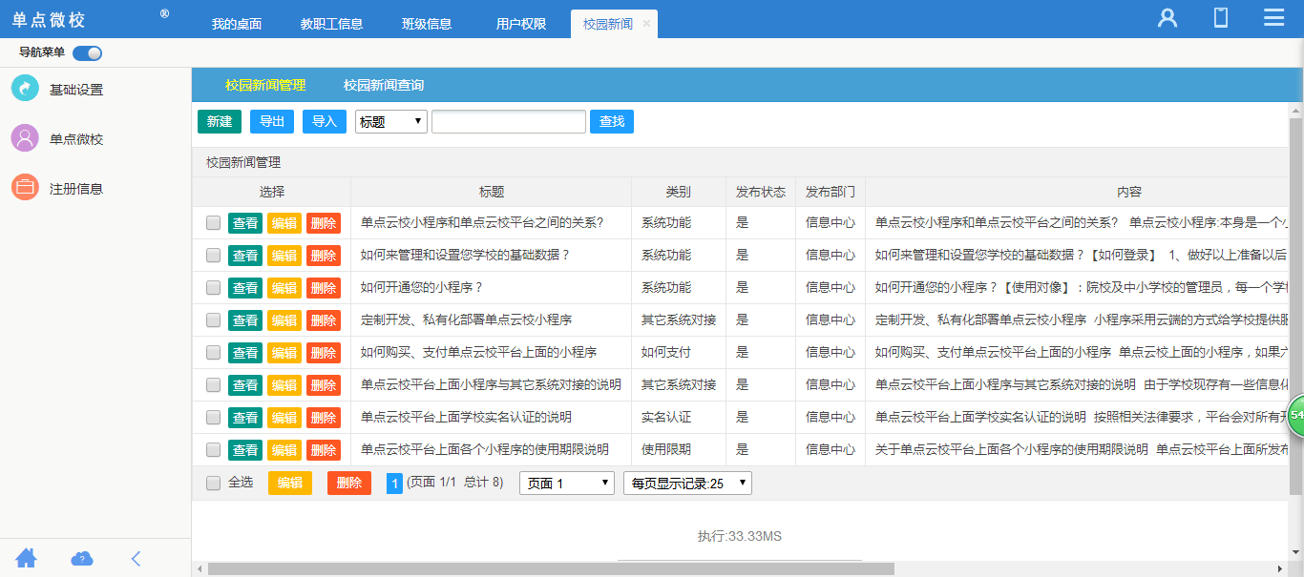Image resolution: width=1304 pixels, height=577 pixels.
Task: Click page number 1 in pagination
Action: click(x=394, y=484)
